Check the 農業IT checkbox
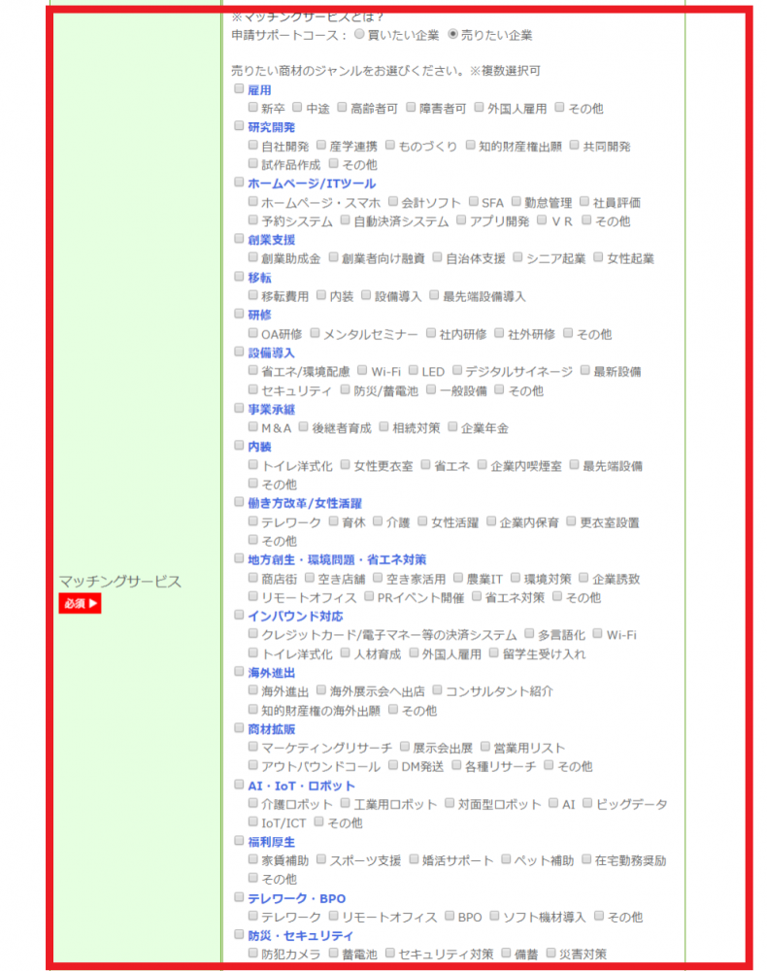767x971 pixels. click(458, 578)
